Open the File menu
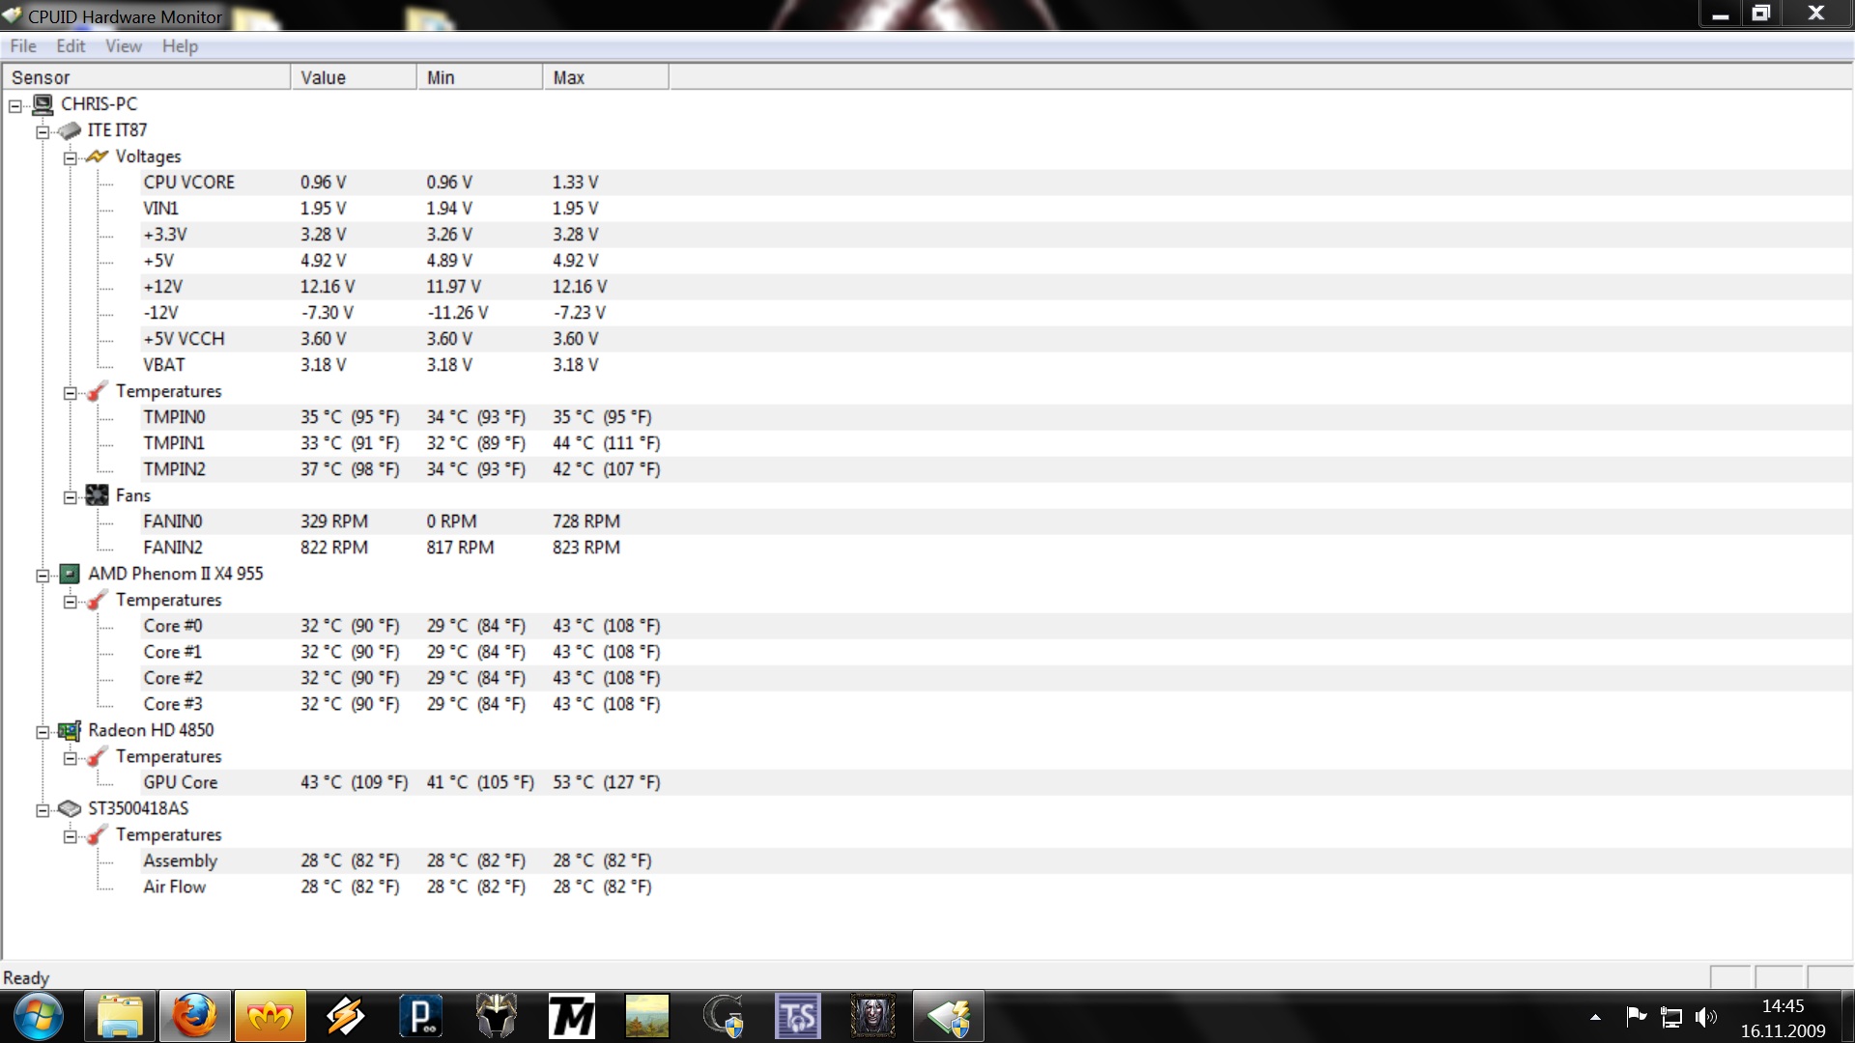This screenshot has height=1043, width=1855. coord(23,46)
